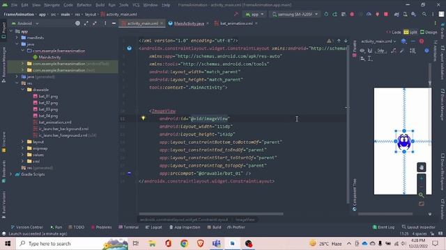Open the 0dp default margins dropdown
This screenshot has width=446, height=250.
click(x=380, y=51)
